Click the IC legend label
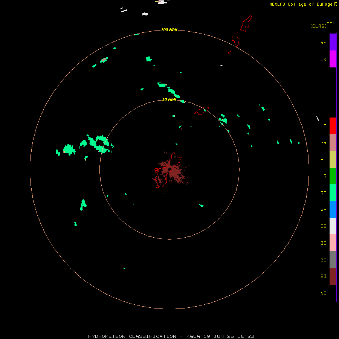 coord(323,243)
